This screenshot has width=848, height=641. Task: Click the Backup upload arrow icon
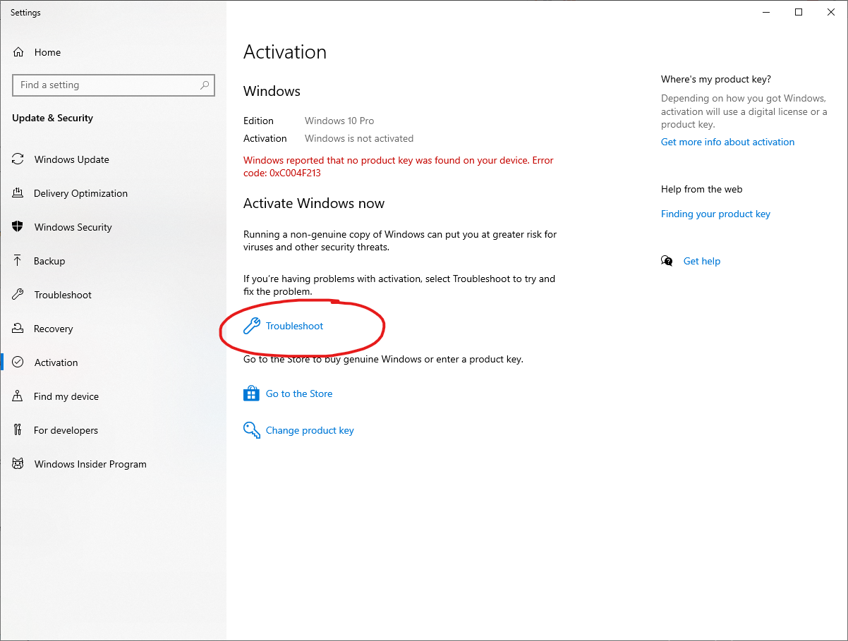tap(18, 261)
